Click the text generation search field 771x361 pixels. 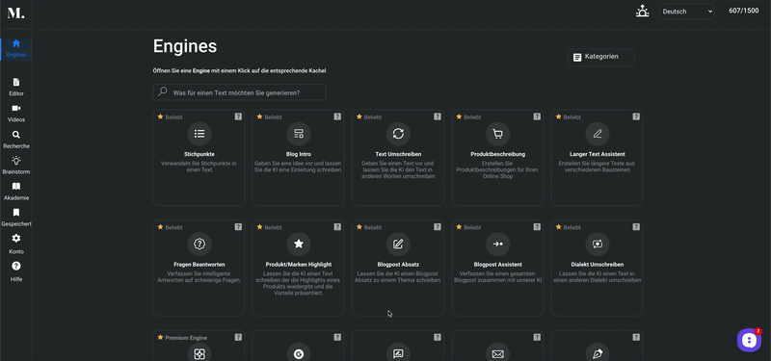click(239, 92)
